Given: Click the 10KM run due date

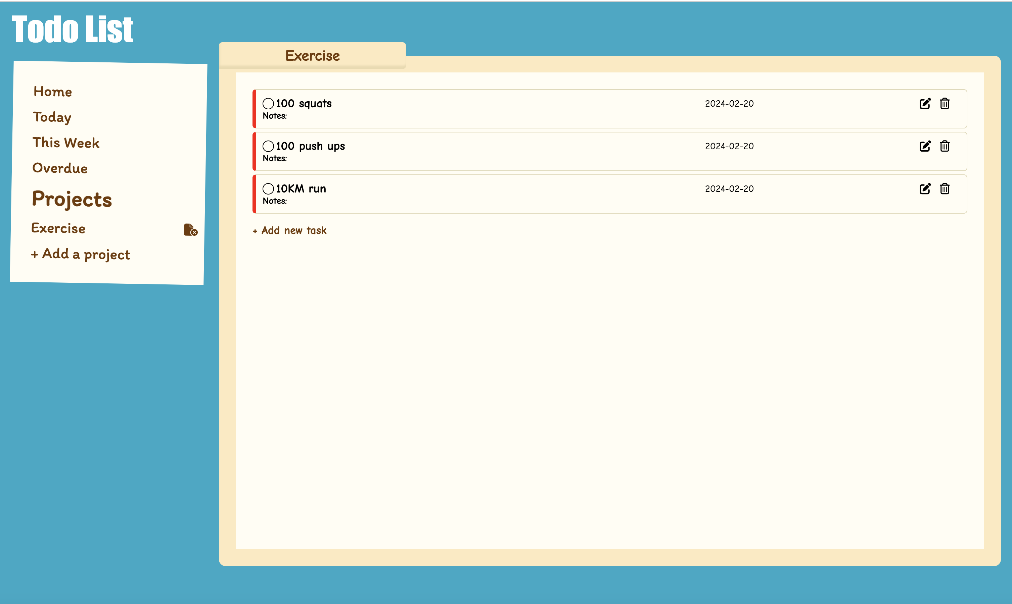Looking at the screenshot, I should 729,189.
